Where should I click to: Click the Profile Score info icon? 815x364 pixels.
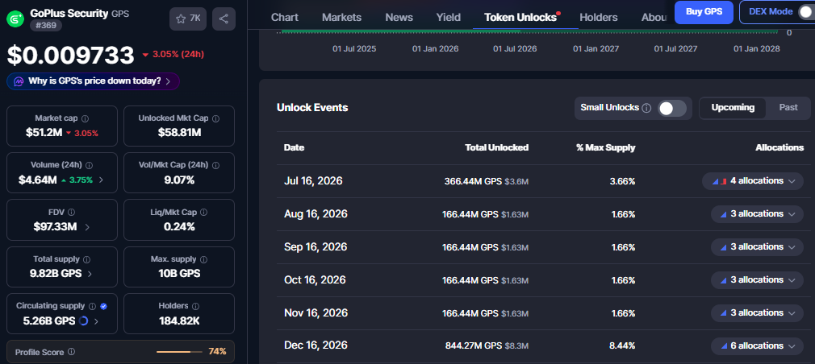[x=71, y=352]
